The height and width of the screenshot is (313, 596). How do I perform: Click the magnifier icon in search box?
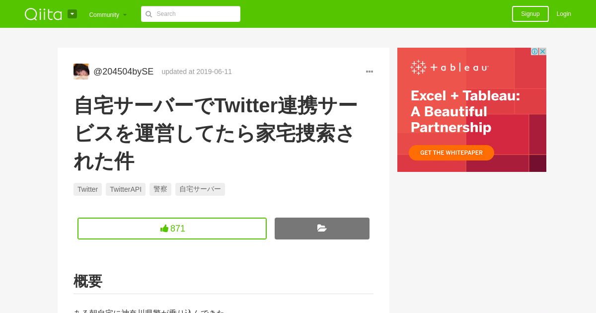tap(149, 14)
